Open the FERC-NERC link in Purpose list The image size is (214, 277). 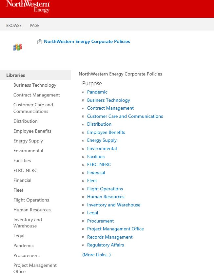click(x=99, y=164)
